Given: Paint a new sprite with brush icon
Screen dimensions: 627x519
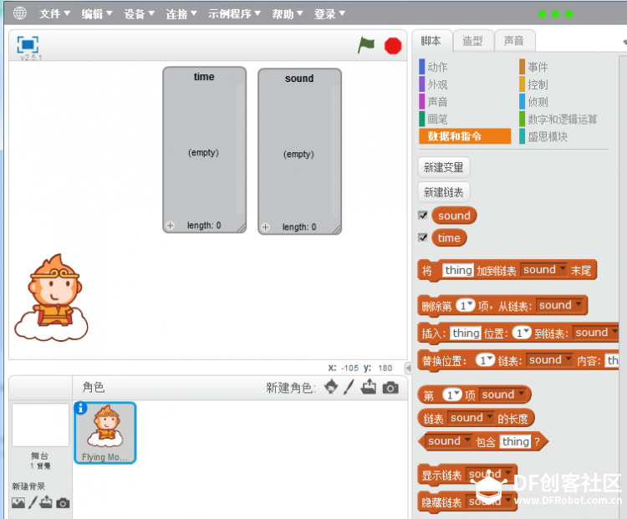Looking at the screenshot, I should [349, 387].
